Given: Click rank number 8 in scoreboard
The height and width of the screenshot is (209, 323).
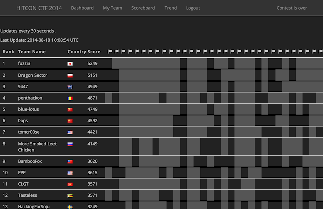Looking at the screenshot, I should (x=4, y=144).
